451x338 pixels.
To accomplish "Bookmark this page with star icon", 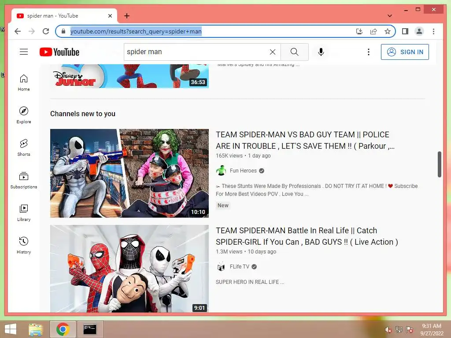I will 388,31.
